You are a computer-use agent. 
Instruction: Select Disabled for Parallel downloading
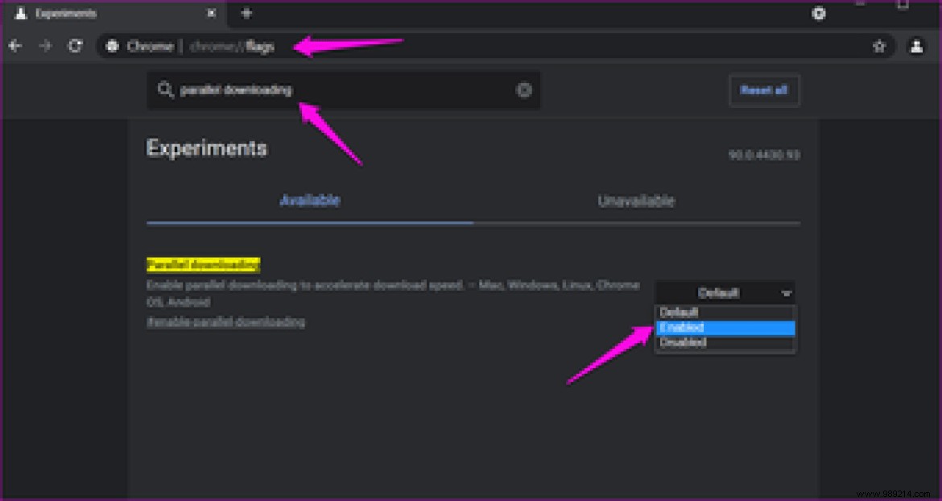pos(724,343)
